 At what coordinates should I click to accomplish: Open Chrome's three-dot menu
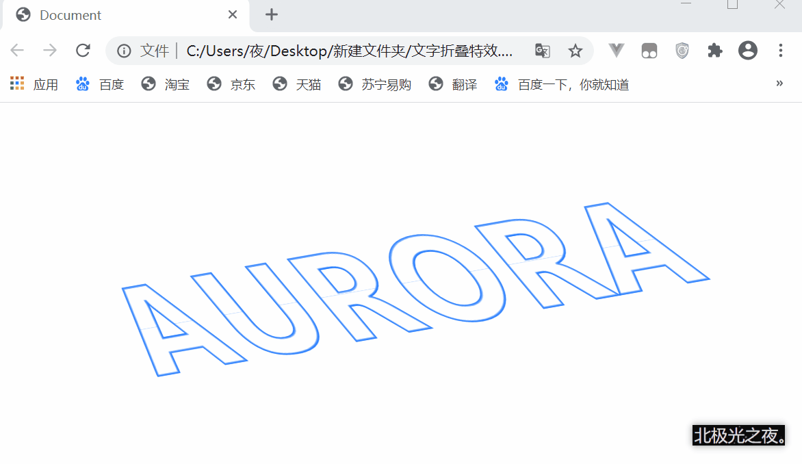(781, 51)
